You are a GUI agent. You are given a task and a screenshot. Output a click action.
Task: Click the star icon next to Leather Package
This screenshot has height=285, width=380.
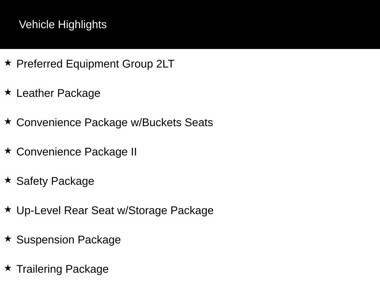click(x=8, y=92)
